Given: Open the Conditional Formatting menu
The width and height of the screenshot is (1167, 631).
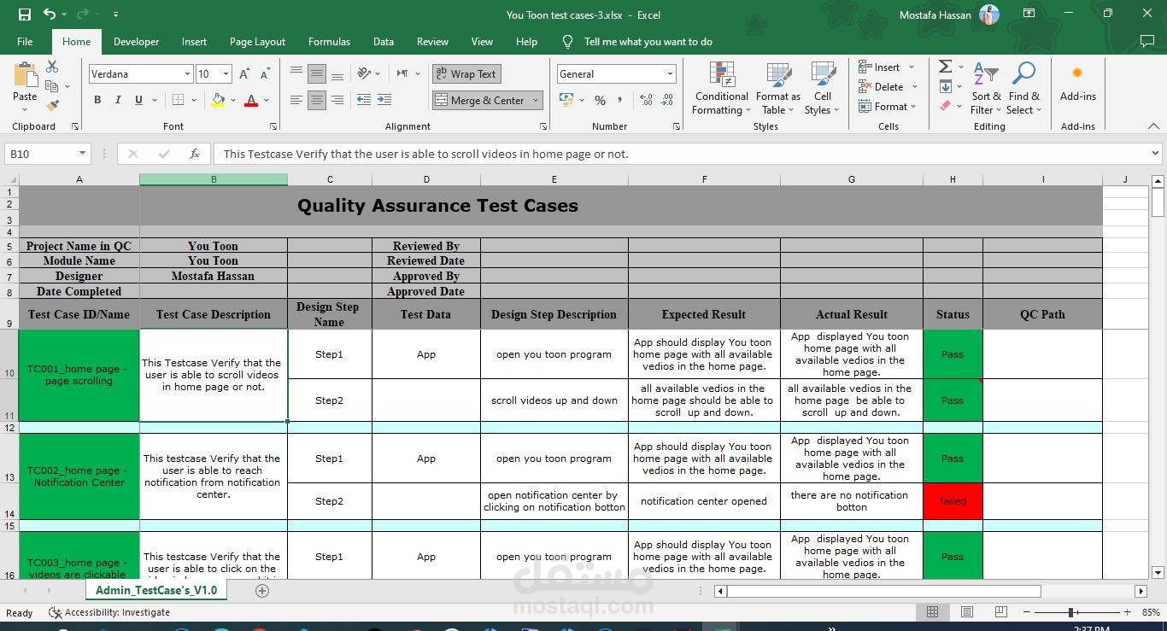Looking at the screenshot, I should coord(722,88).
